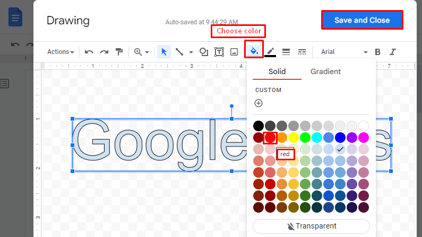Pick the dark gray swatch beside black
Viewport: 422px width, 237px height.
pyautogui.click(x=270, y=126)
